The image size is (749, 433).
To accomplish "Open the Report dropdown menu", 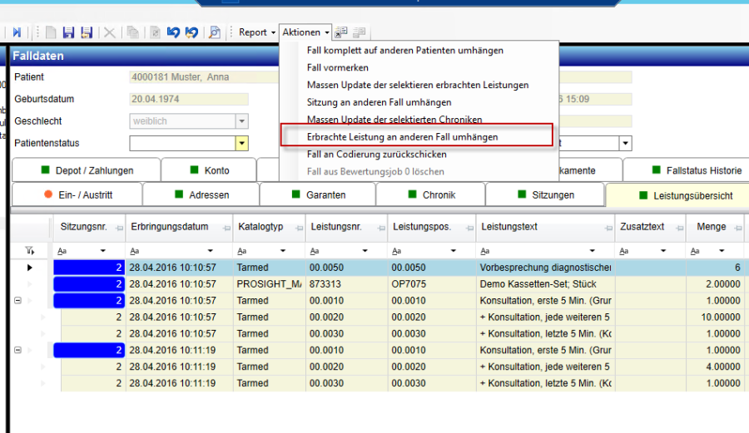I will click(x=257, y=32).
